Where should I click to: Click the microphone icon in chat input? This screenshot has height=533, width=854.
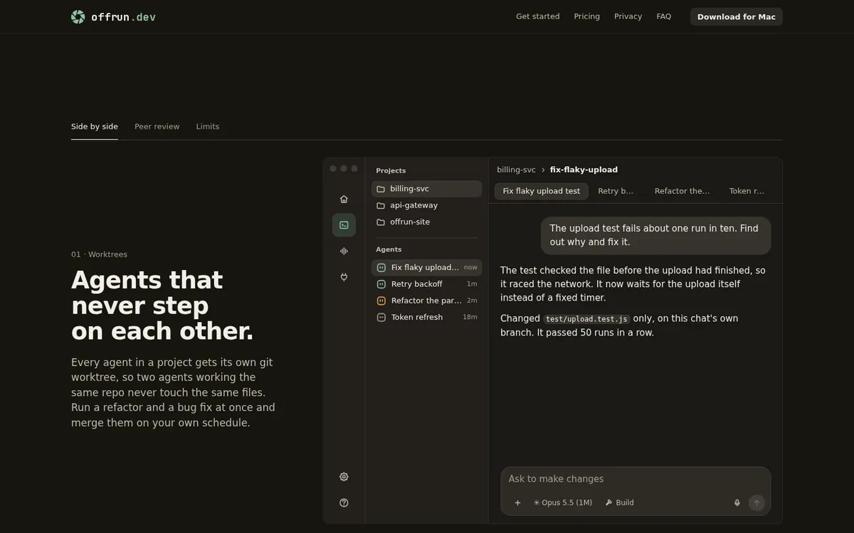pyautogui.click(x=737, y=502)
